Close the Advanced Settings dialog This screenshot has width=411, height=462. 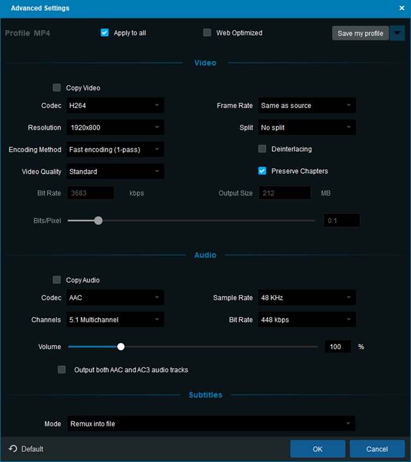coord(402,8)
